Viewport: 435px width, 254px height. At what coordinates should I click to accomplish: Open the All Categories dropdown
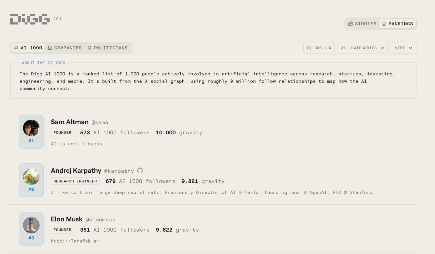[x=363, y=48]
